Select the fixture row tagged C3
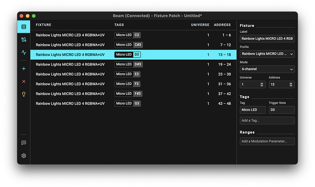This screenshot has width=315, height=187. coord(132,35)
